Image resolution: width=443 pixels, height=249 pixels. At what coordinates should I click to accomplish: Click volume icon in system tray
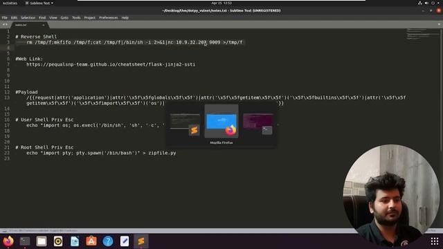pyautogui.click(x=426, y=3)
